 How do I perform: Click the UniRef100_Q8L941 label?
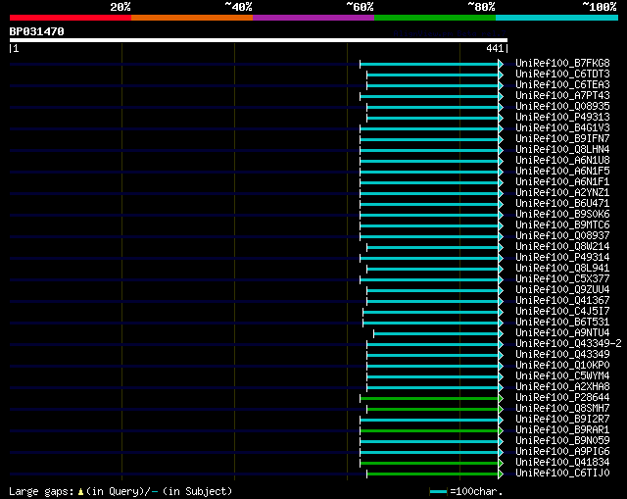(562, 269)
